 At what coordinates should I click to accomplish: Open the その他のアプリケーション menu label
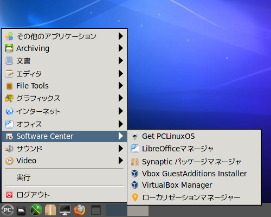56,36
